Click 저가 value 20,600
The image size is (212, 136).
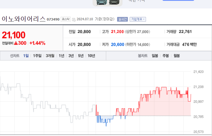click(118, 44)
